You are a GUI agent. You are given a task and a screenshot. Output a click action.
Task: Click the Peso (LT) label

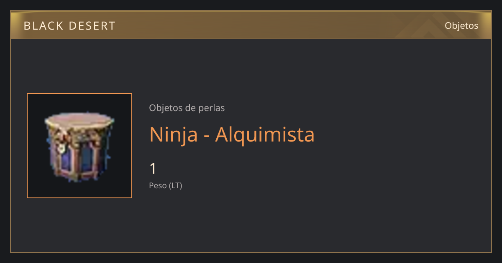click(166, 186)
